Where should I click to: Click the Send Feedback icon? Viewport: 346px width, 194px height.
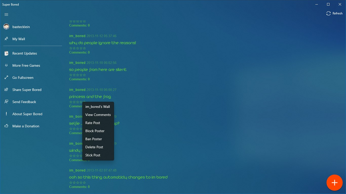tap(6, 102)
